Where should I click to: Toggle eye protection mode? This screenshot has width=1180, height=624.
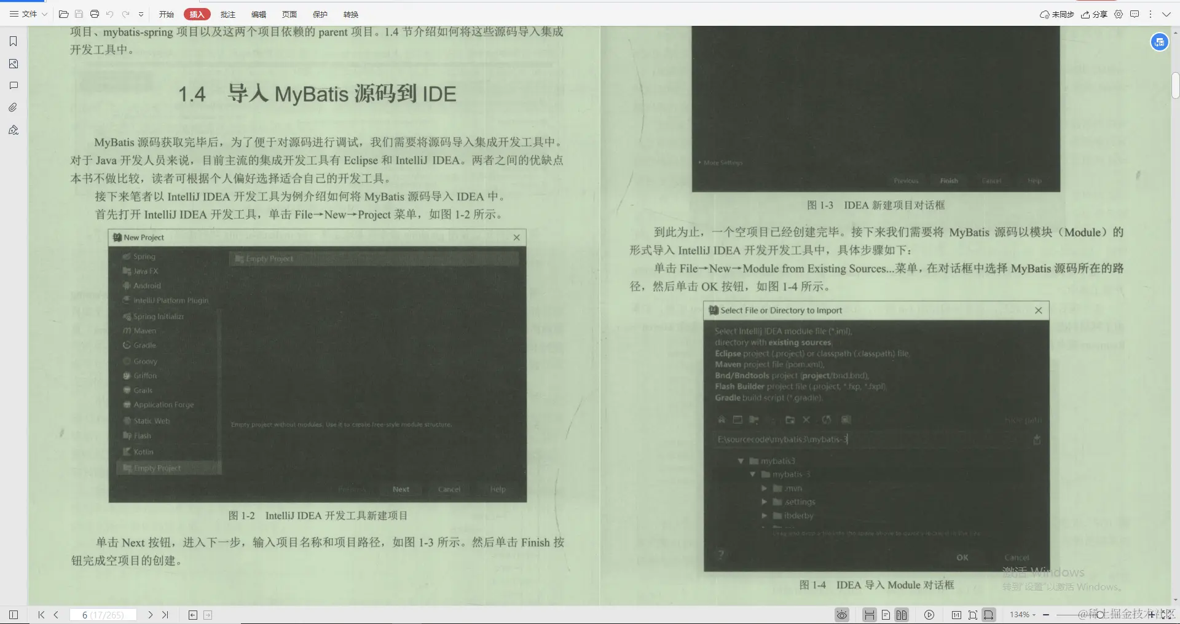842,615
